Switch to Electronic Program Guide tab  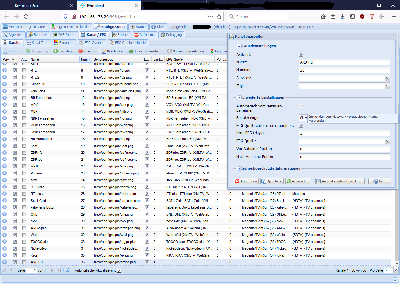pyautogui.click(x=24, y=27)
